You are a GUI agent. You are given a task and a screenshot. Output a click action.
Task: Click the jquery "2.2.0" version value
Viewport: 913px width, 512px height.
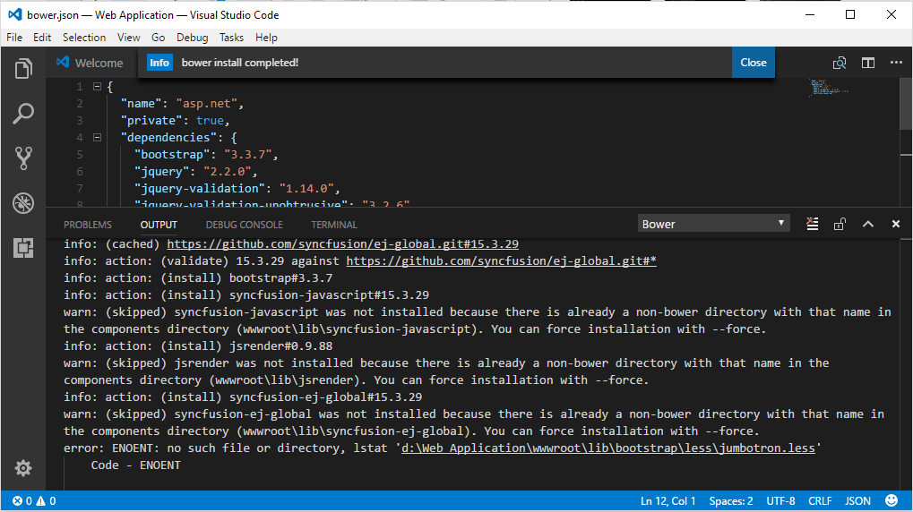(227, 172)
